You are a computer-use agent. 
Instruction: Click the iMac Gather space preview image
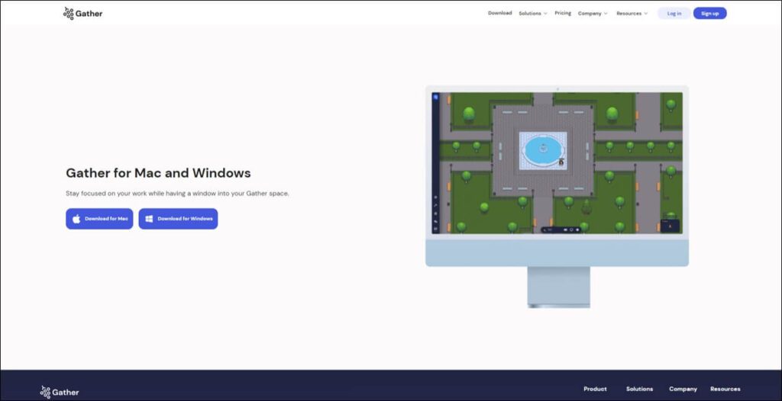coord(557,196)
